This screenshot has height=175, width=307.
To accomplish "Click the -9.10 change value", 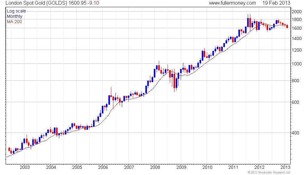I will tap(93, 3).
